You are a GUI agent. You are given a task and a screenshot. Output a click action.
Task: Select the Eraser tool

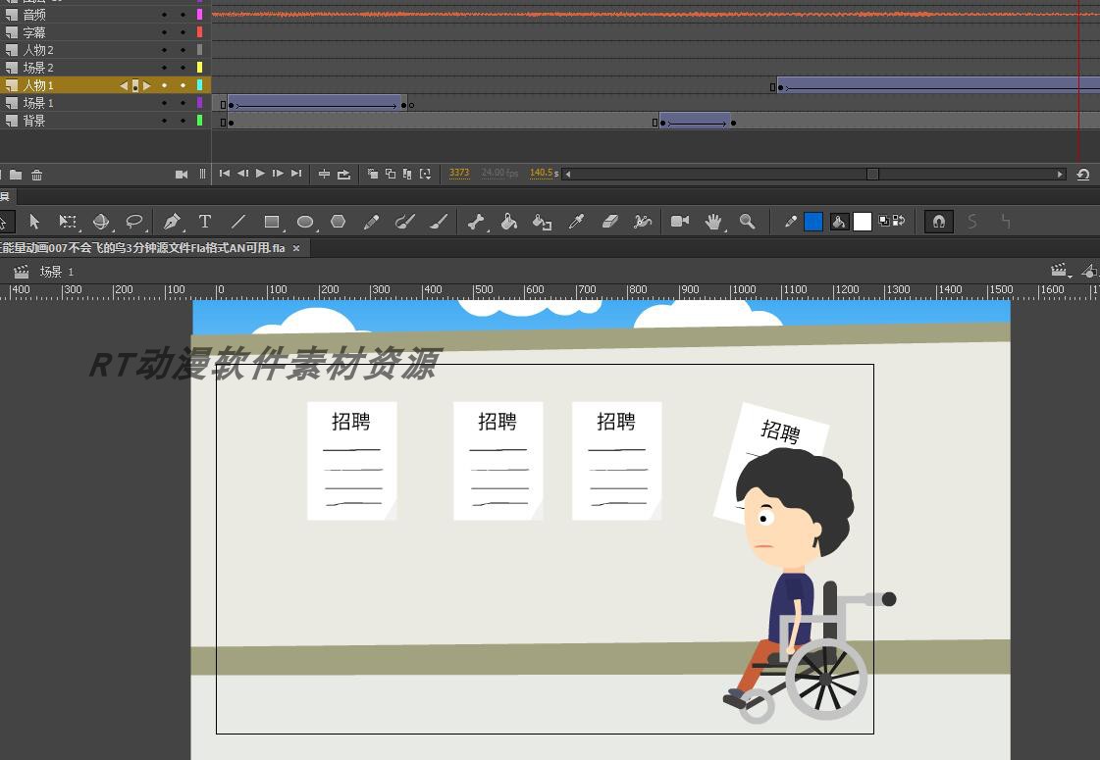[x=610, y=222]
